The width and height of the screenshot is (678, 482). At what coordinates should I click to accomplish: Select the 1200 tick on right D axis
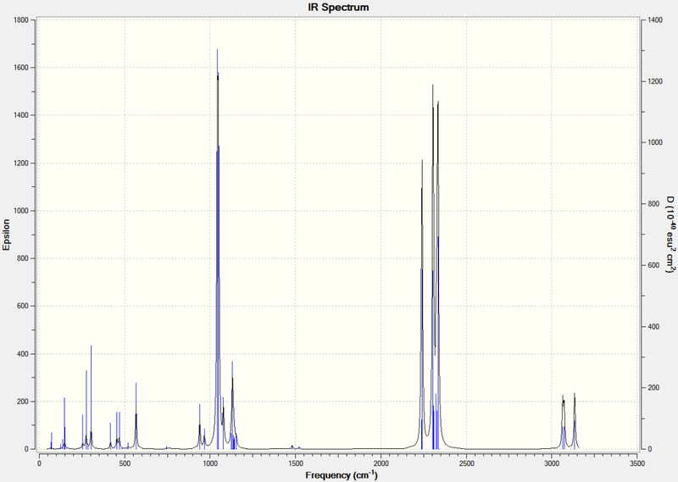[655, 81]
